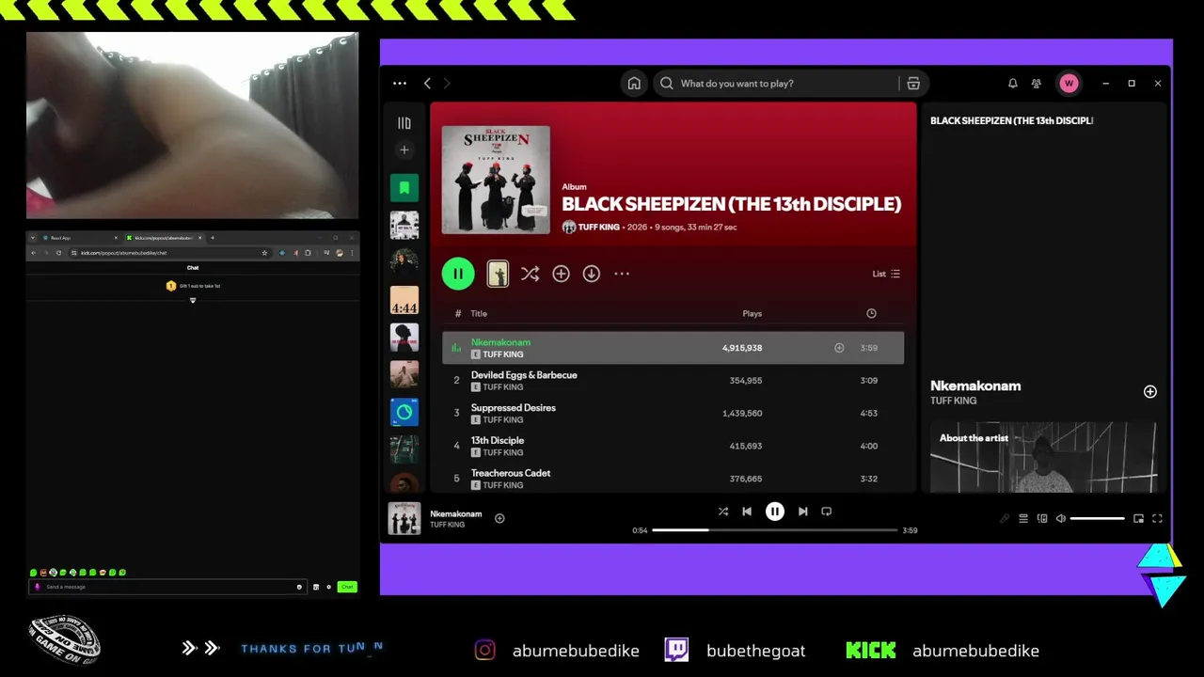This screenshot has height=677, width=1204.
Task: Sort by duration clock icon
Action: click(871, 313)
